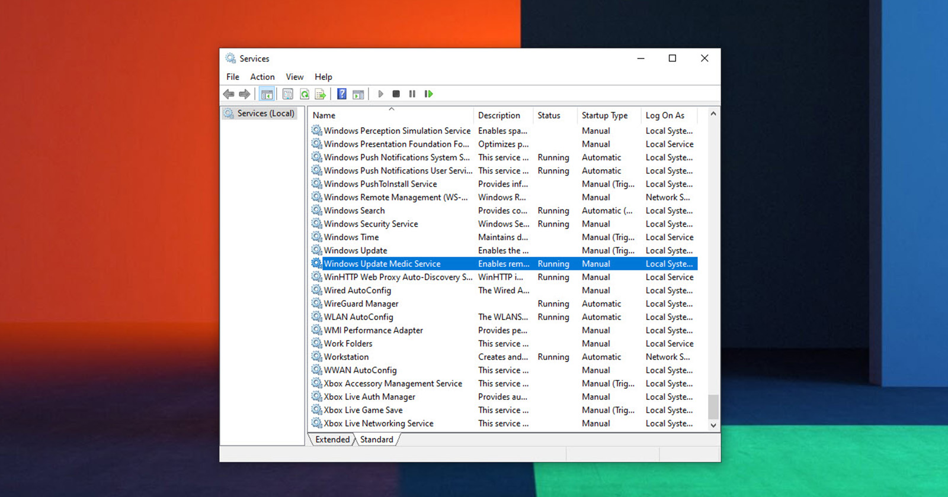Select the Xbox Live Auth Manager service
The width and height of the screenshot is (948, 497).
370,396
